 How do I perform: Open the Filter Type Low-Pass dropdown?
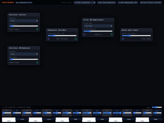98,26
